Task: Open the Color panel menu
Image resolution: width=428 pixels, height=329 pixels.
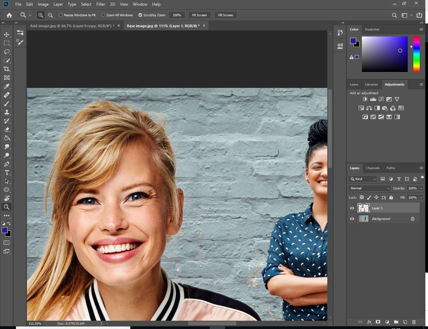Action: coord(421,30)
